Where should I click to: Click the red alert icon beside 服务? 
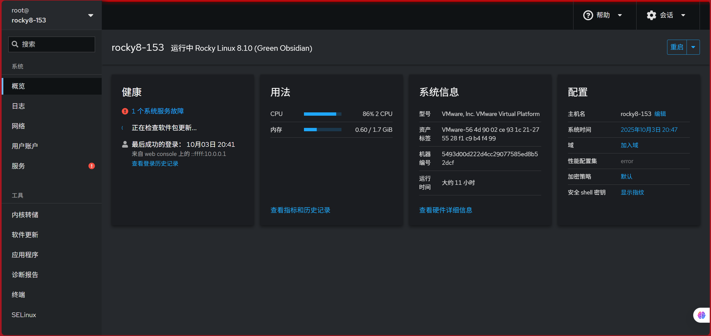(x=92, y=166)
